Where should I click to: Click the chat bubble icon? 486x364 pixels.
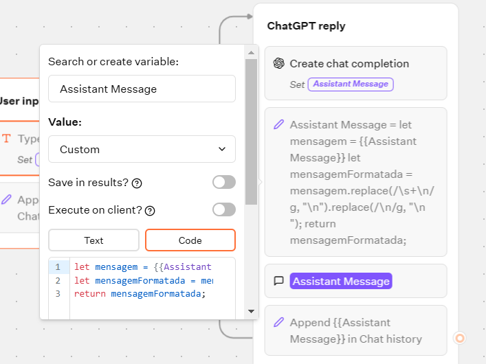(x=278, y=281)
